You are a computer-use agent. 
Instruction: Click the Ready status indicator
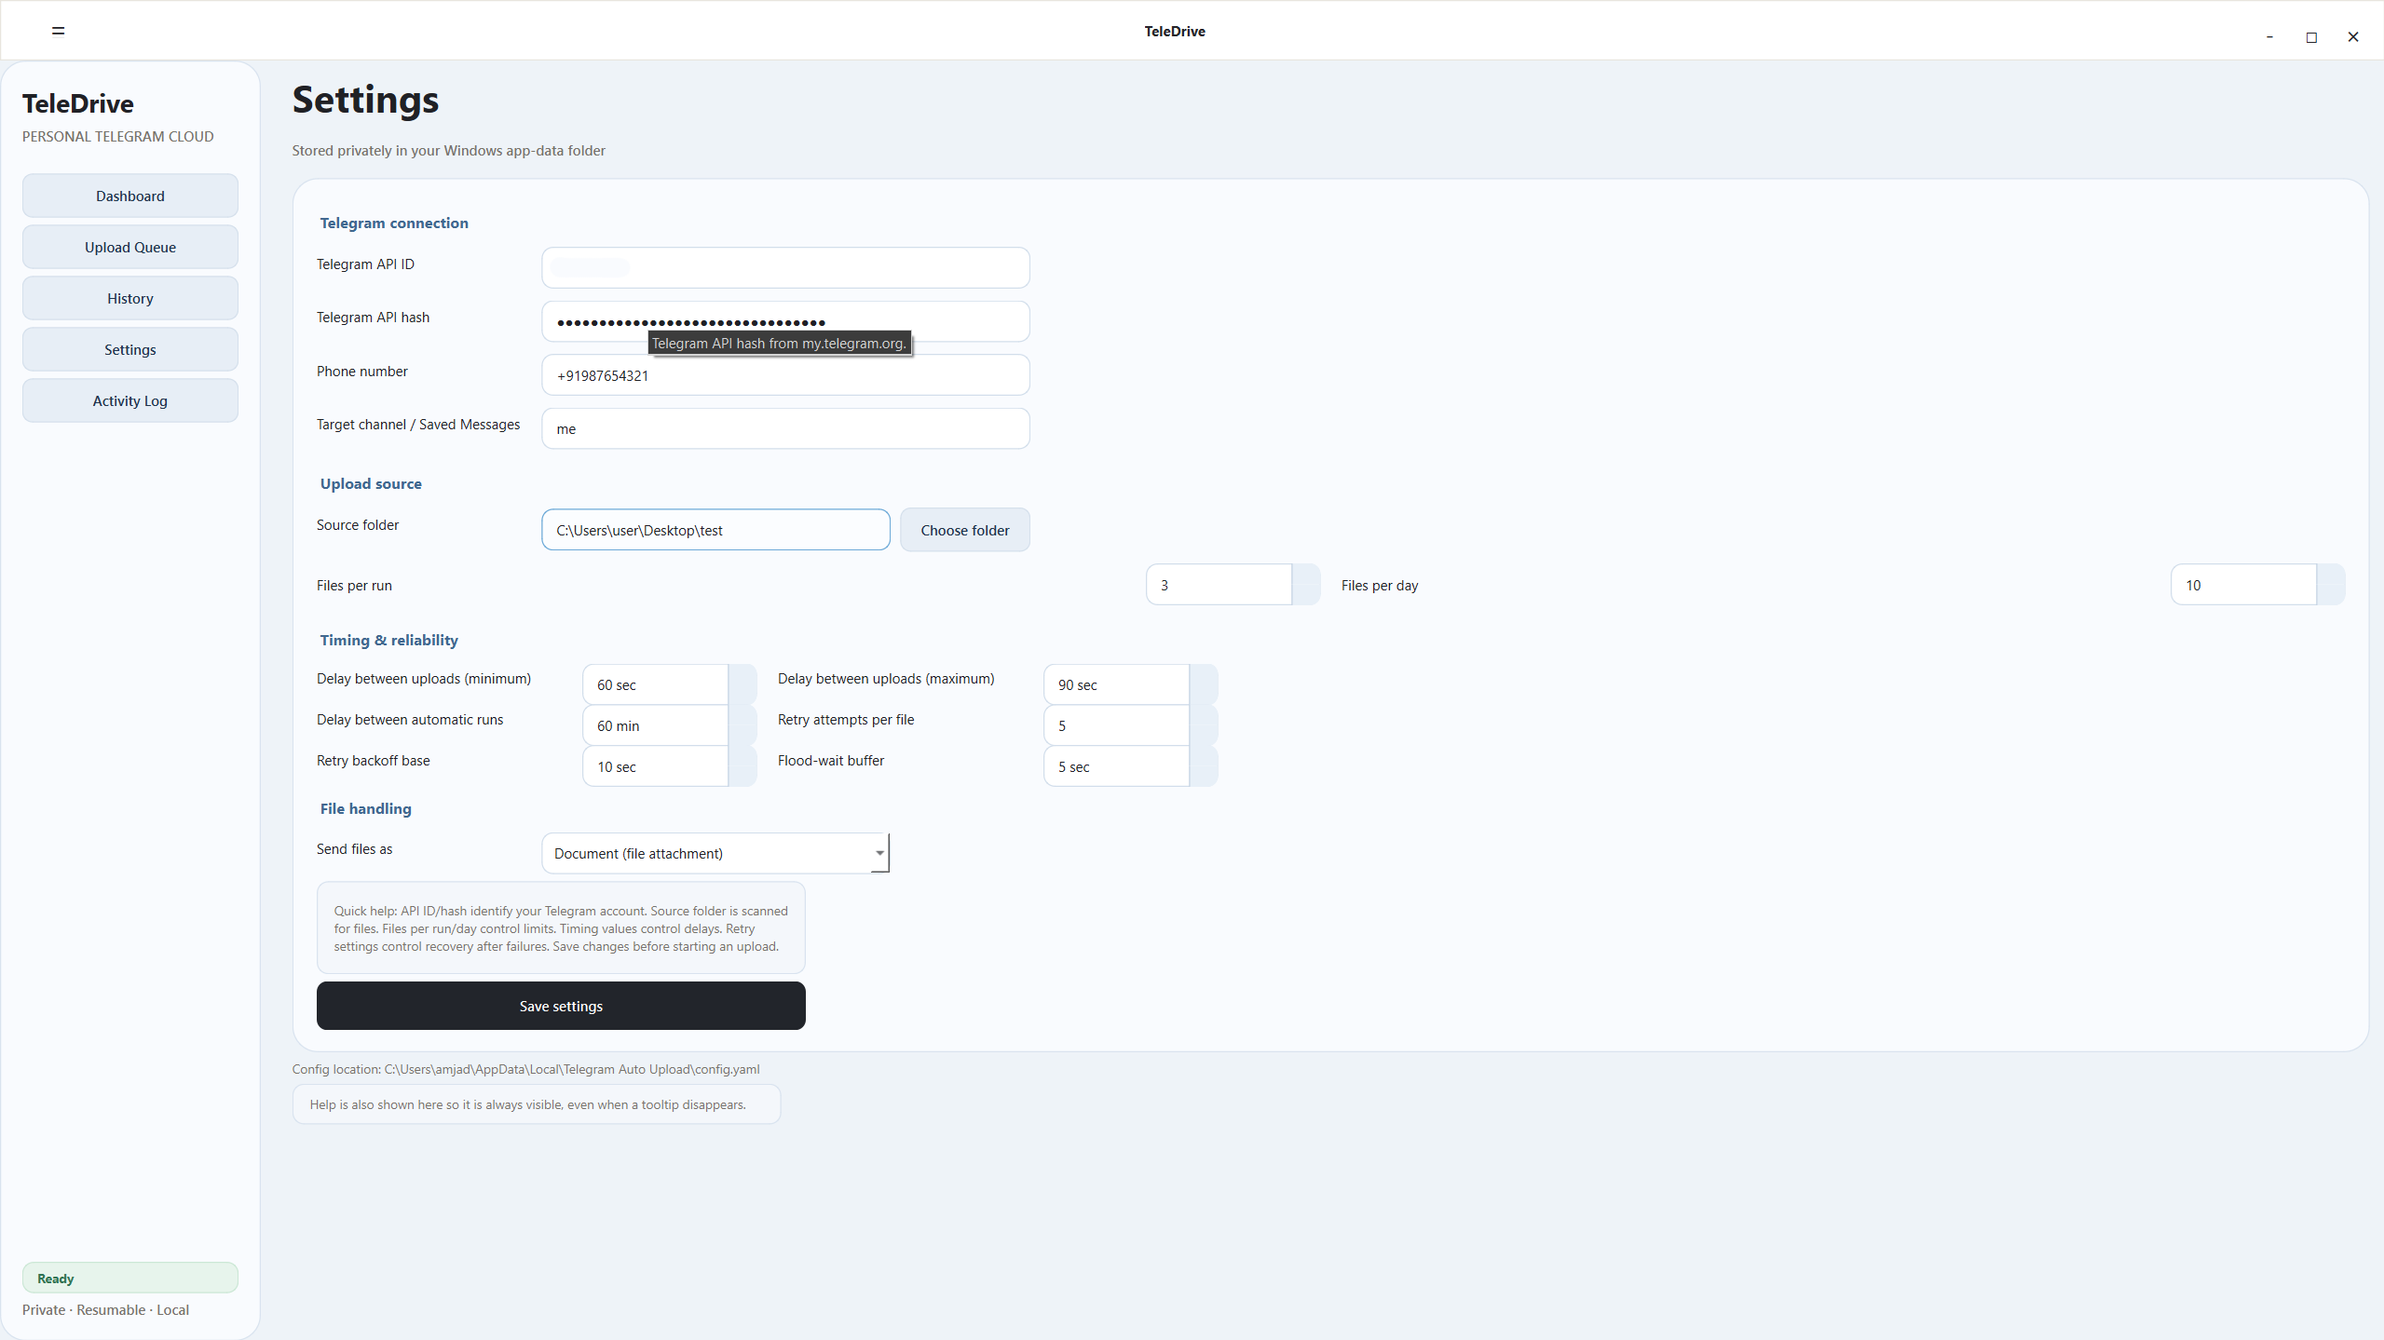[130, 1278]
